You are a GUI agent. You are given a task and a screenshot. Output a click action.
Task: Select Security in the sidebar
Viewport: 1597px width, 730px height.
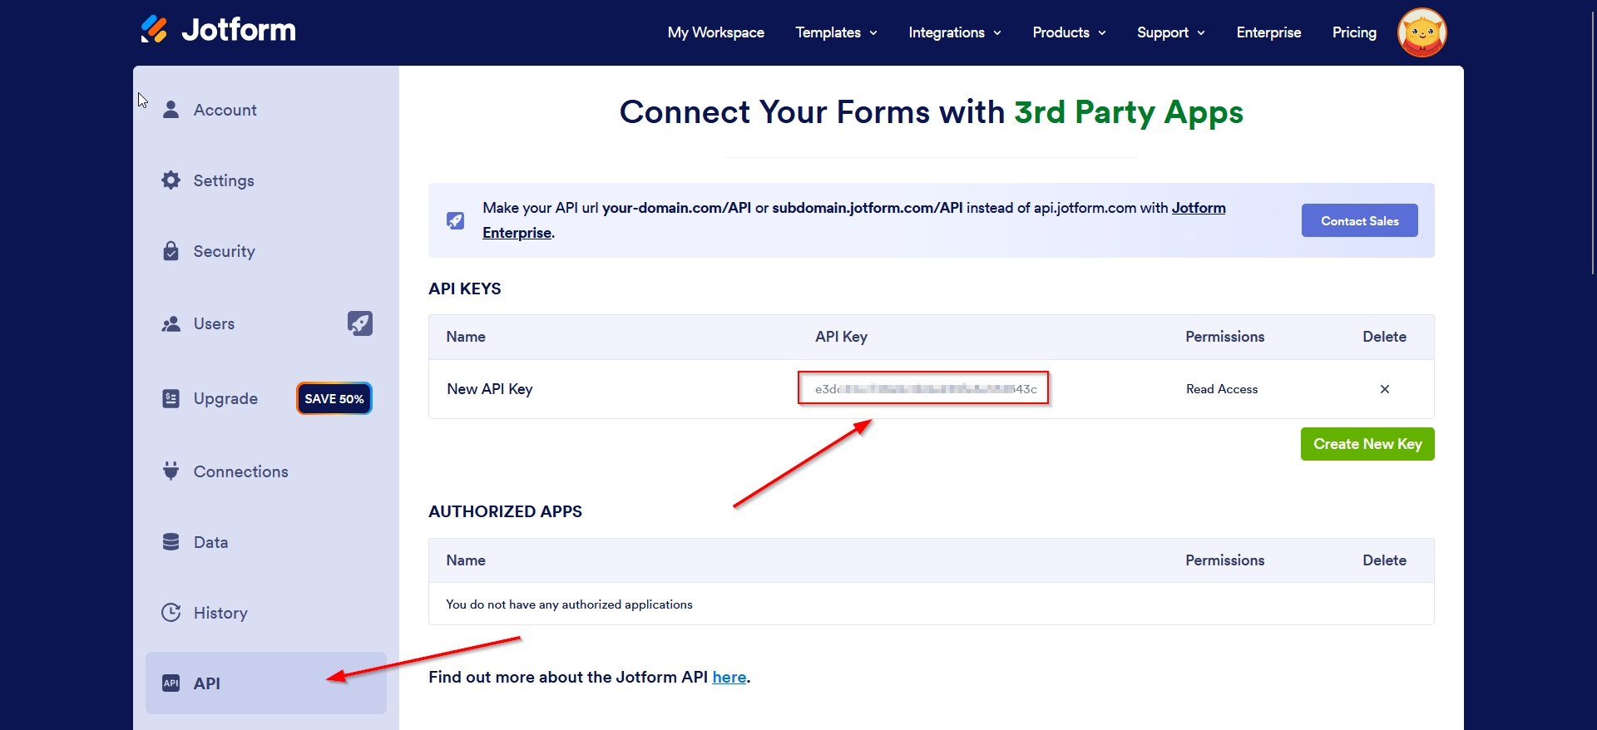pyautogui.click(x=266, y=251)
